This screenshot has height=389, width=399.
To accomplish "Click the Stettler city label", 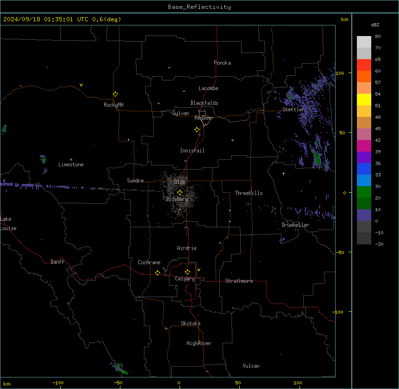I will (293, 109).
